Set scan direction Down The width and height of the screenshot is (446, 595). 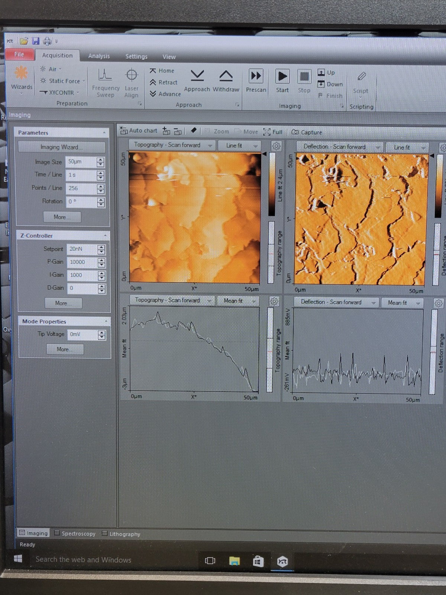point(321,84)
